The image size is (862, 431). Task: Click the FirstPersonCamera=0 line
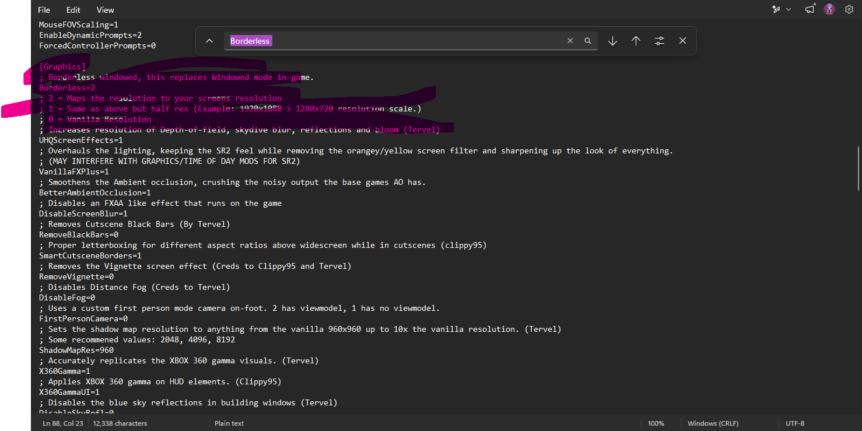(x=83, y=318)
